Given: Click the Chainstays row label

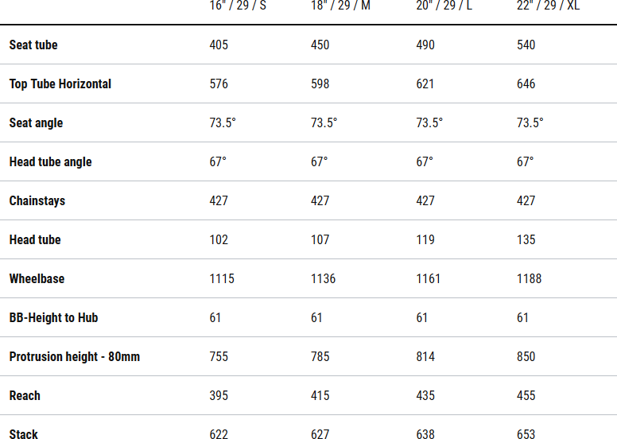Looking at the screenshot, I should pos(37,200).
